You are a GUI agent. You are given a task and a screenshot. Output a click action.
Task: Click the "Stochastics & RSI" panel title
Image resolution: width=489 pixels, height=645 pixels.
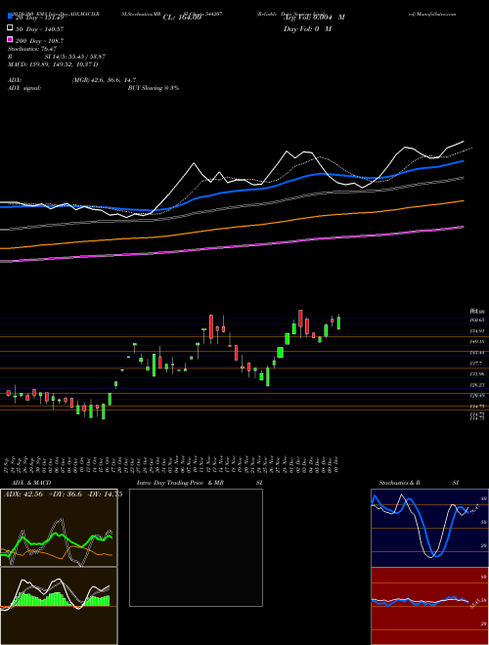click(419, 483)
